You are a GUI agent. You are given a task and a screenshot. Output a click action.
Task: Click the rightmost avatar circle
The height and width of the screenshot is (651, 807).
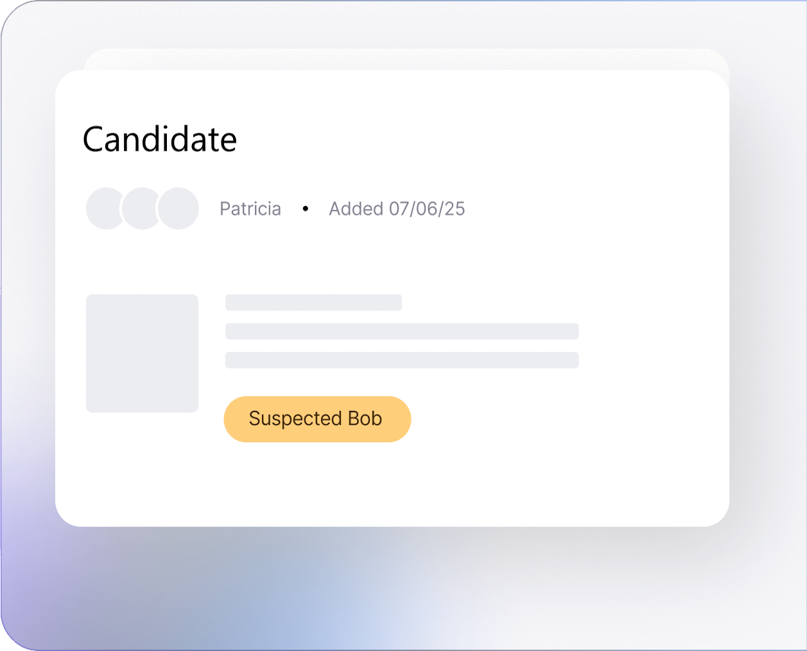pyautogui.click(x=178, y=209)
